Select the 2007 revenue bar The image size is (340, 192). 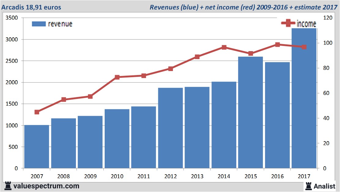click(37, 147)
